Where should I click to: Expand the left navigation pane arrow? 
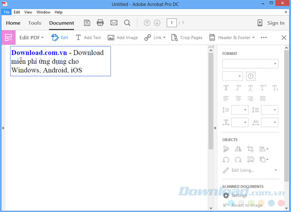point(3,128)
